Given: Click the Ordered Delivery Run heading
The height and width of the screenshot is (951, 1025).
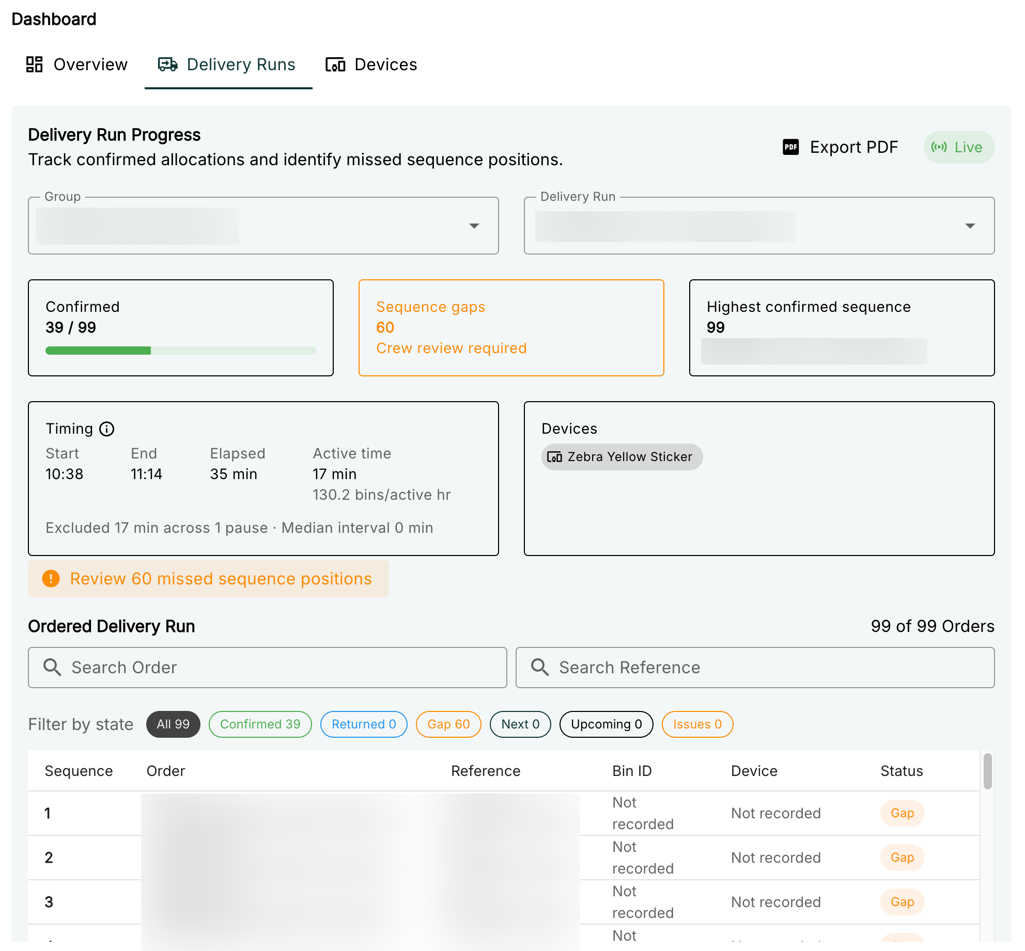Looking at the screenshot, I should click(112, 626).
